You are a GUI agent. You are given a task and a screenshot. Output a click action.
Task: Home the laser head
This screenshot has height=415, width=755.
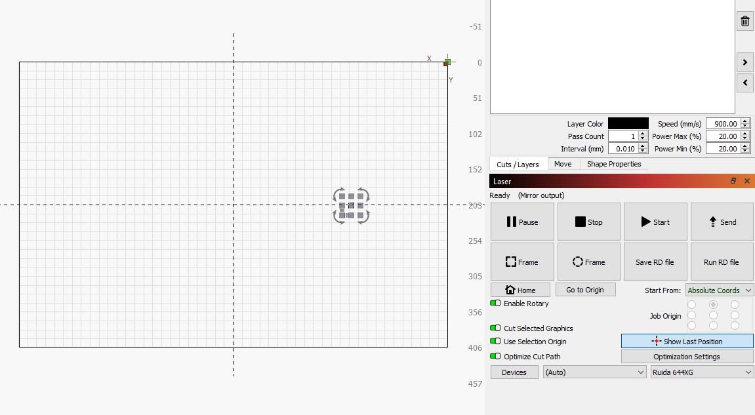520,290
